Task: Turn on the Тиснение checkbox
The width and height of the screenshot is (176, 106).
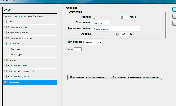Action: pyautogui.click(x=5, y=44)
